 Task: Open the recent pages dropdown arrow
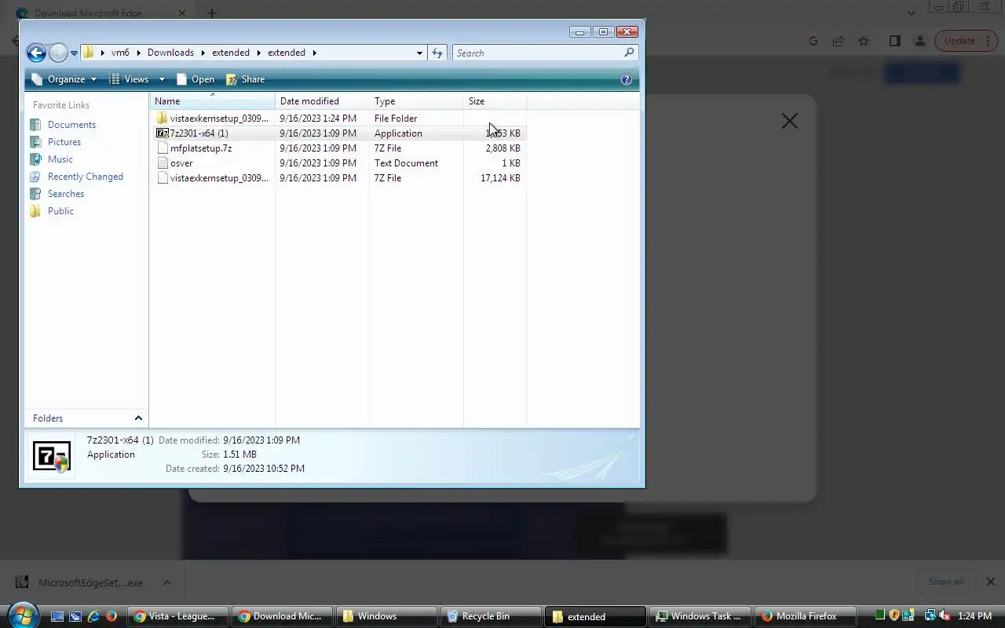click(x=74, y=53)
